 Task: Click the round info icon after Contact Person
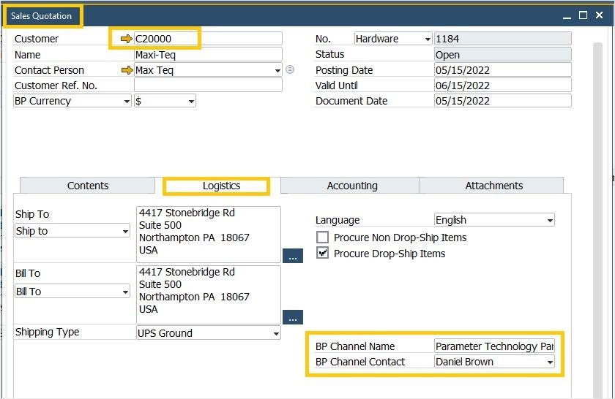pos(290,70)
